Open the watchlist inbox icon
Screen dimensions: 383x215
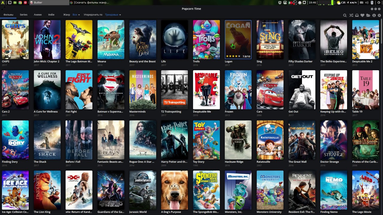357,15
